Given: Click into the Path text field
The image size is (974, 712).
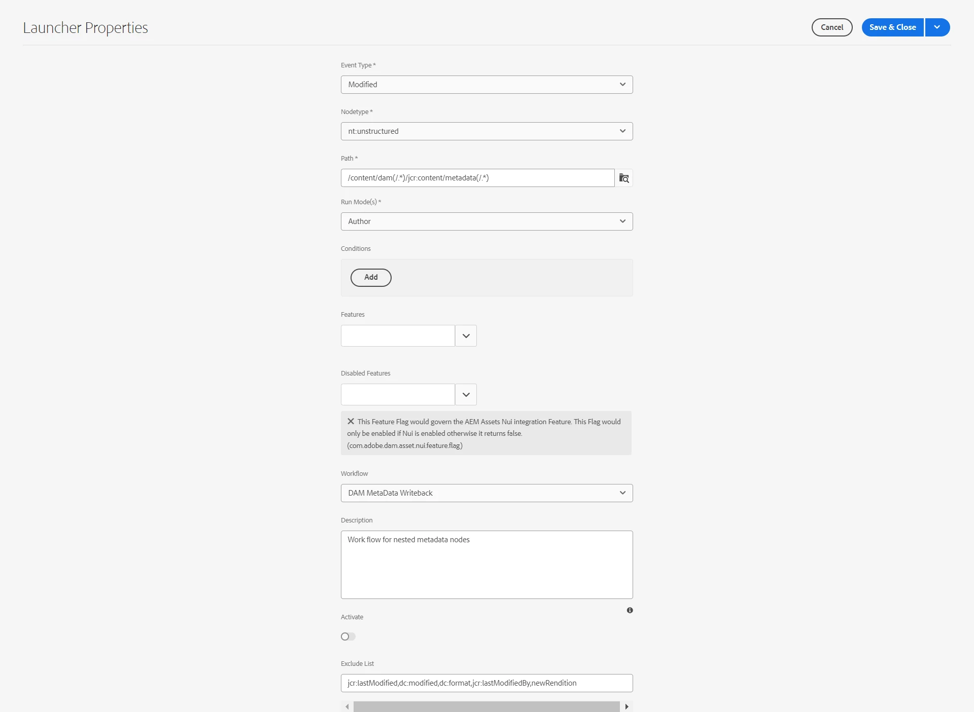Looking at the screenshot, I should [477, 178].
